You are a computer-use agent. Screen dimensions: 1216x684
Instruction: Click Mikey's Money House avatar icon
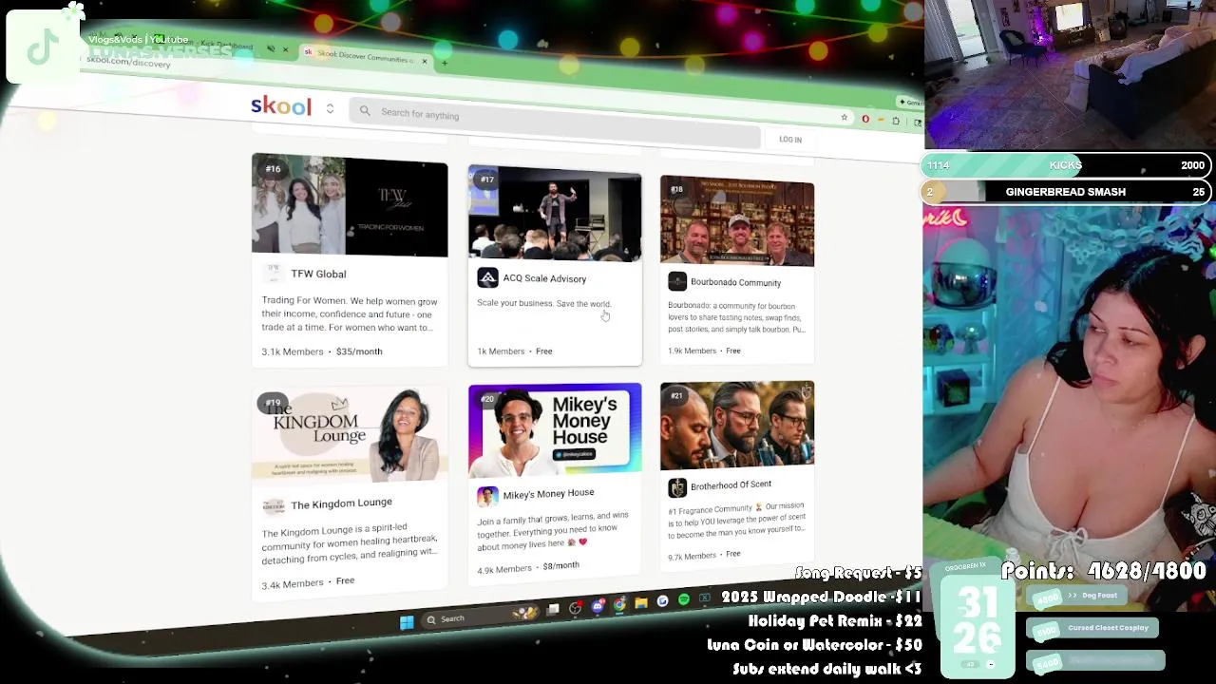tap(487, 496)
